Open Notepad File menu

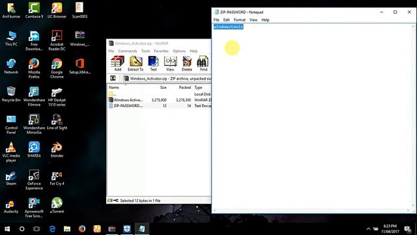click(x=216, y=20)
